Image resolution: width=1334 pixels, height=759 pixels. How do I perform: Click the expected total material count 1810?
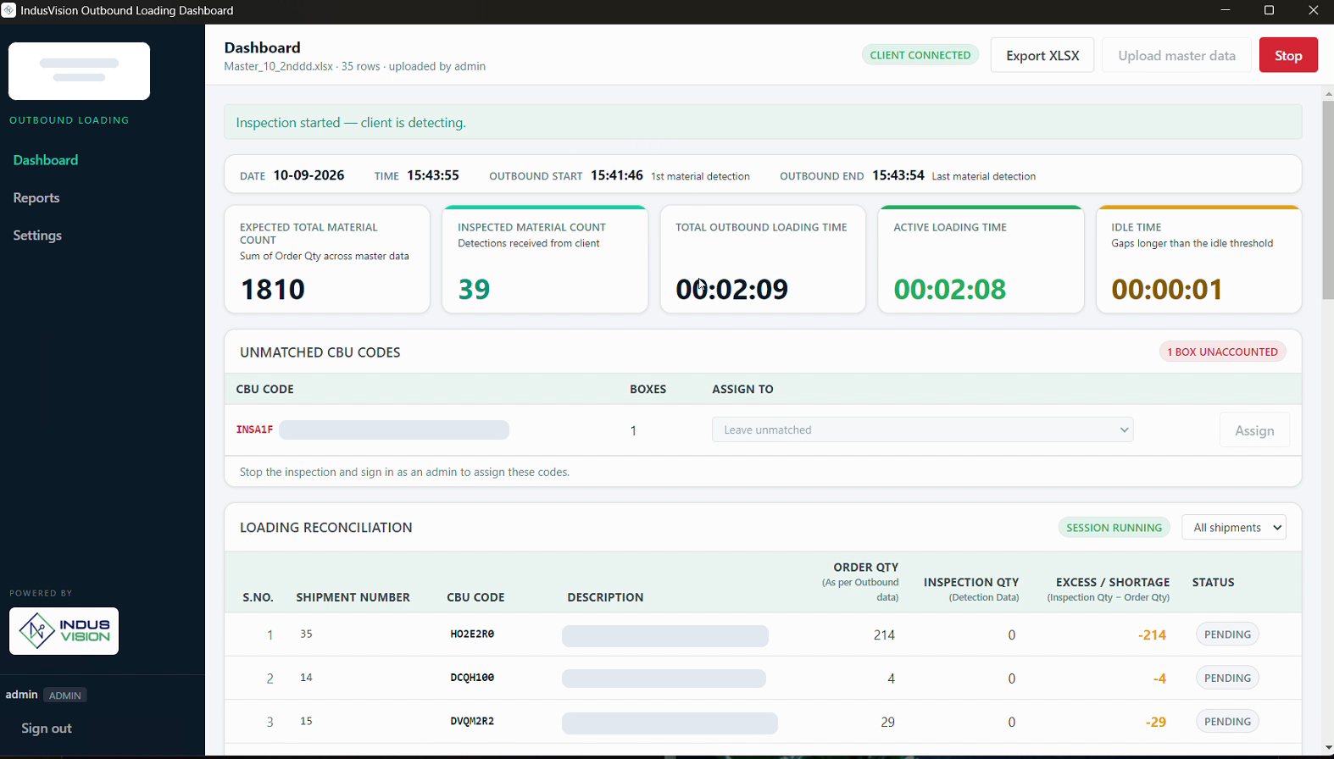(273, 290)
